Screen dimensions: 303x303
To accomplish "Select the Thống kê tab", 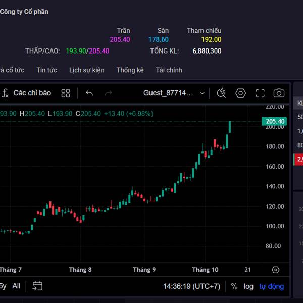I will click(x=130, y=70).
